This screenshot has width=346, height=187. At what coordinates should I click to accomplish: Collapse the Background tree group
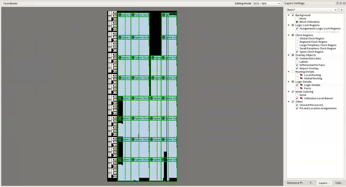[289, 15]
